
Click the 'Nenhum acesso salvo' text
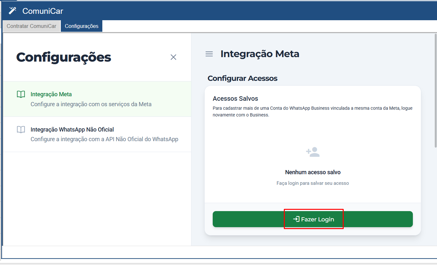[x=313, y=172]
